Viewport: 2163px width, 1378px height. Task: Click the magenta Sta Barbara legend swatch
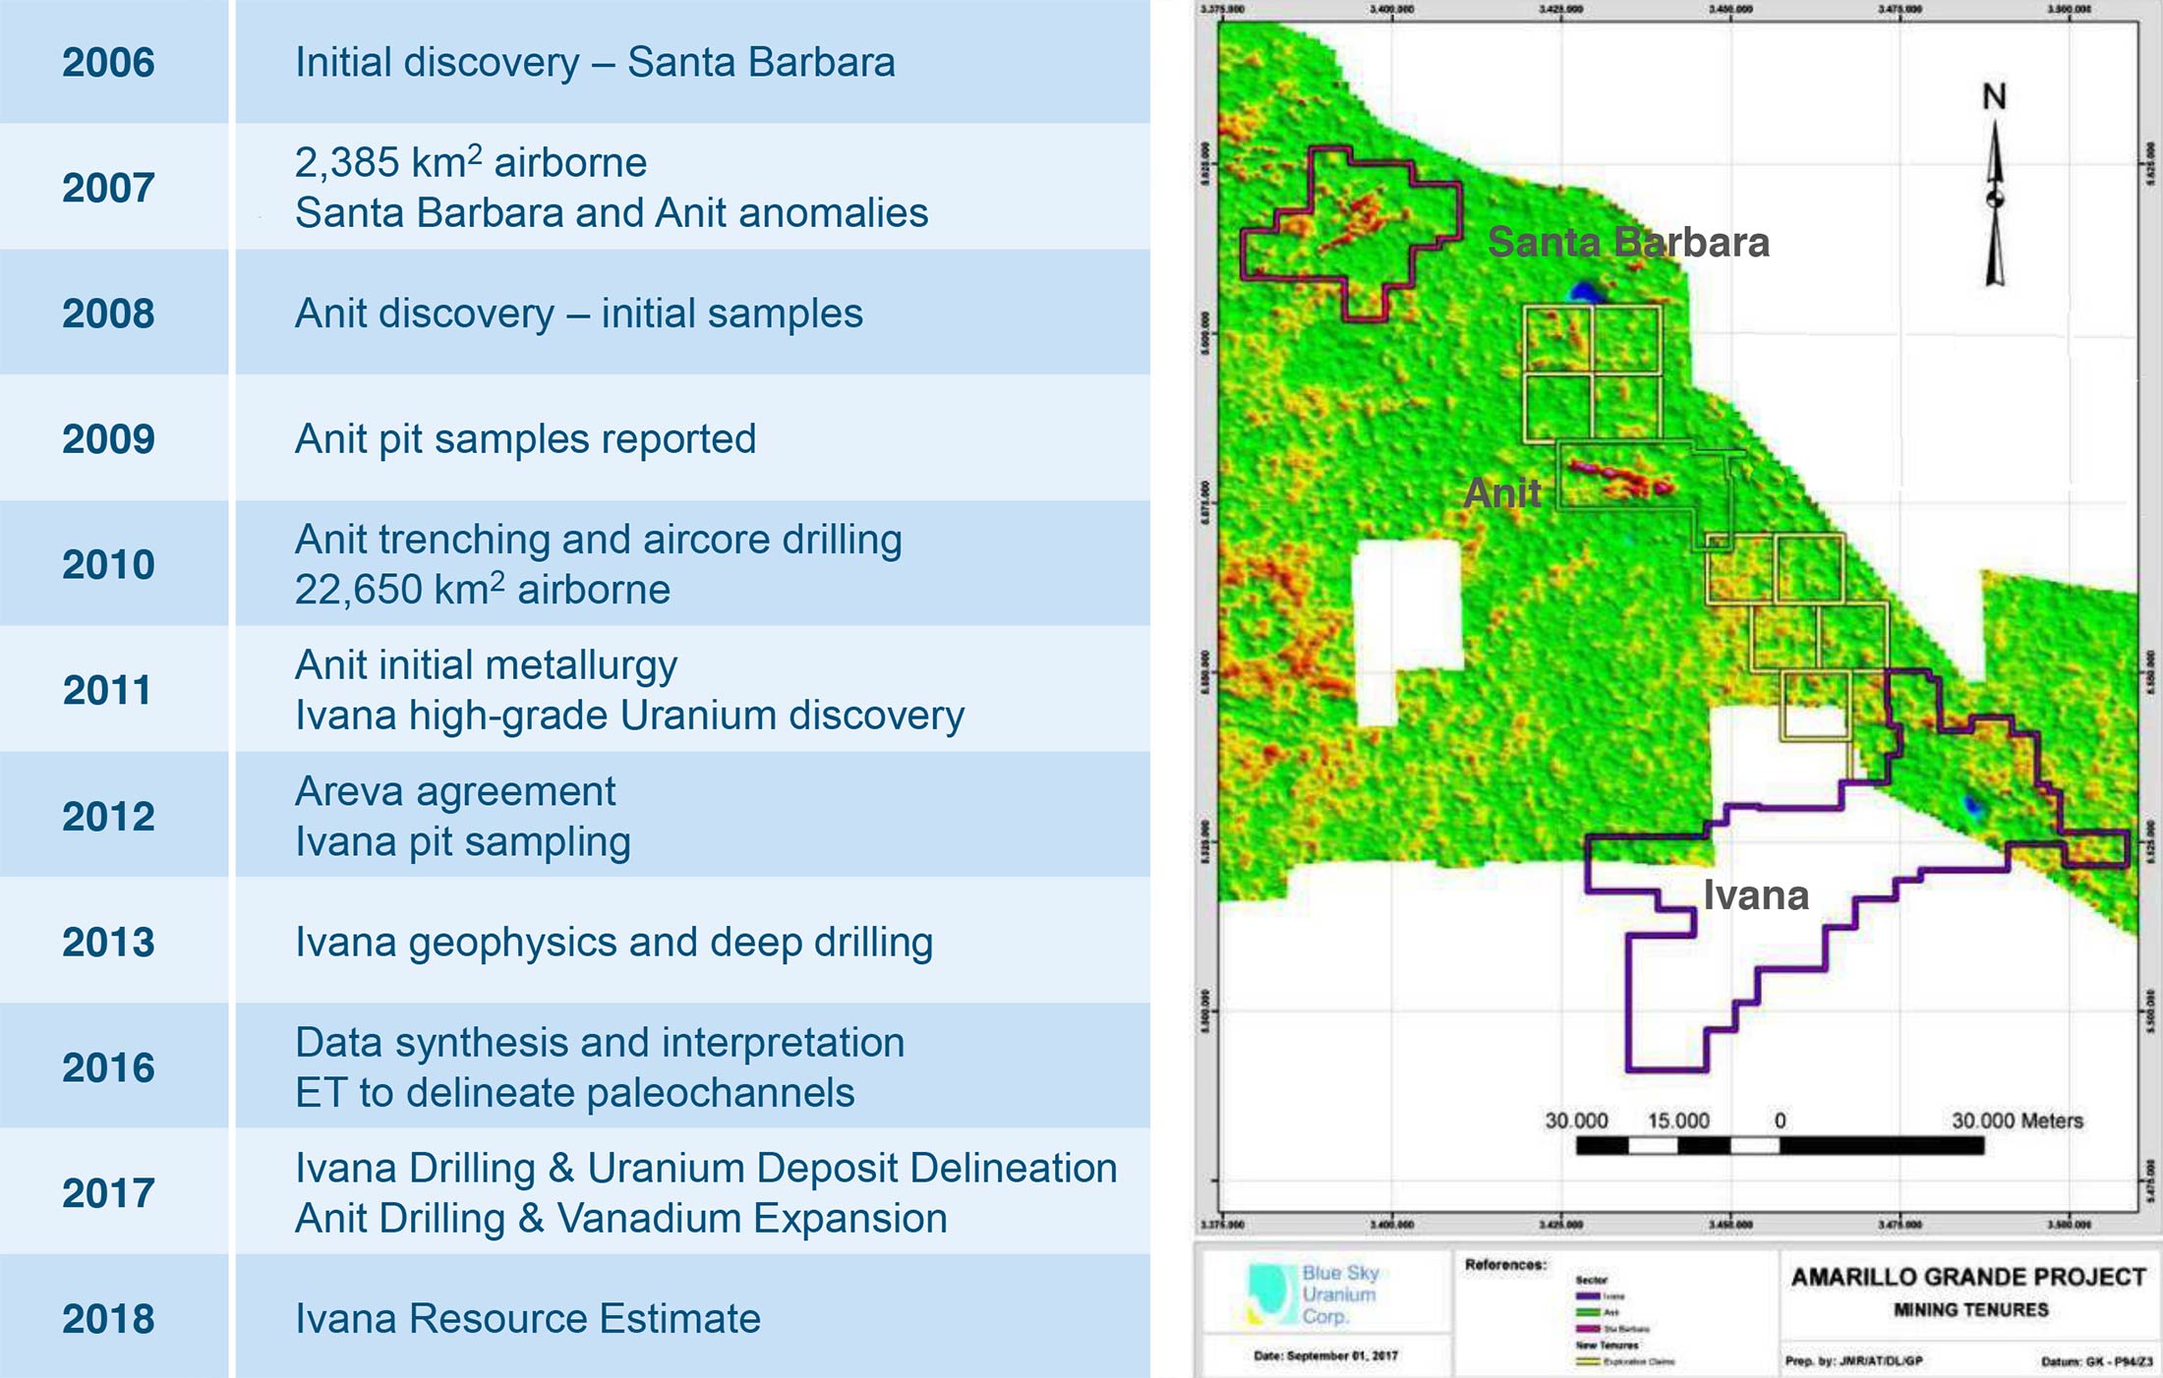click(x=1589, y=1329)
